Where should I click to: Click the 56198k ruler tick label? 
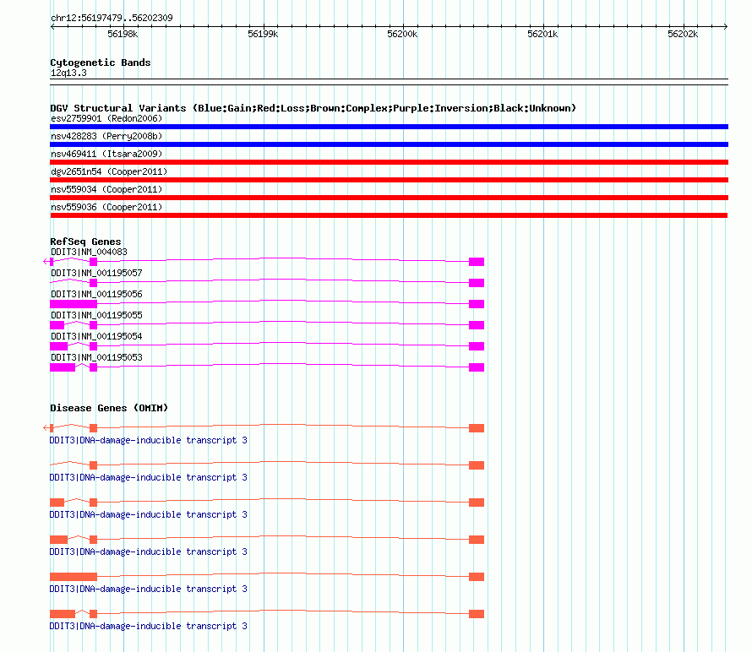(123, 34)
